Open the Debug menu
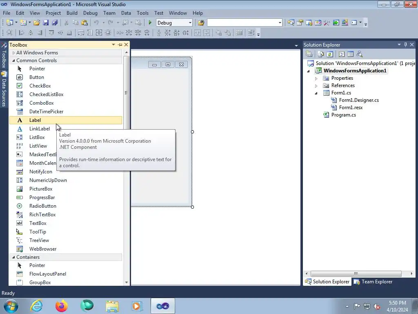The width and height of the screenshot is (418, 314). 90,13
